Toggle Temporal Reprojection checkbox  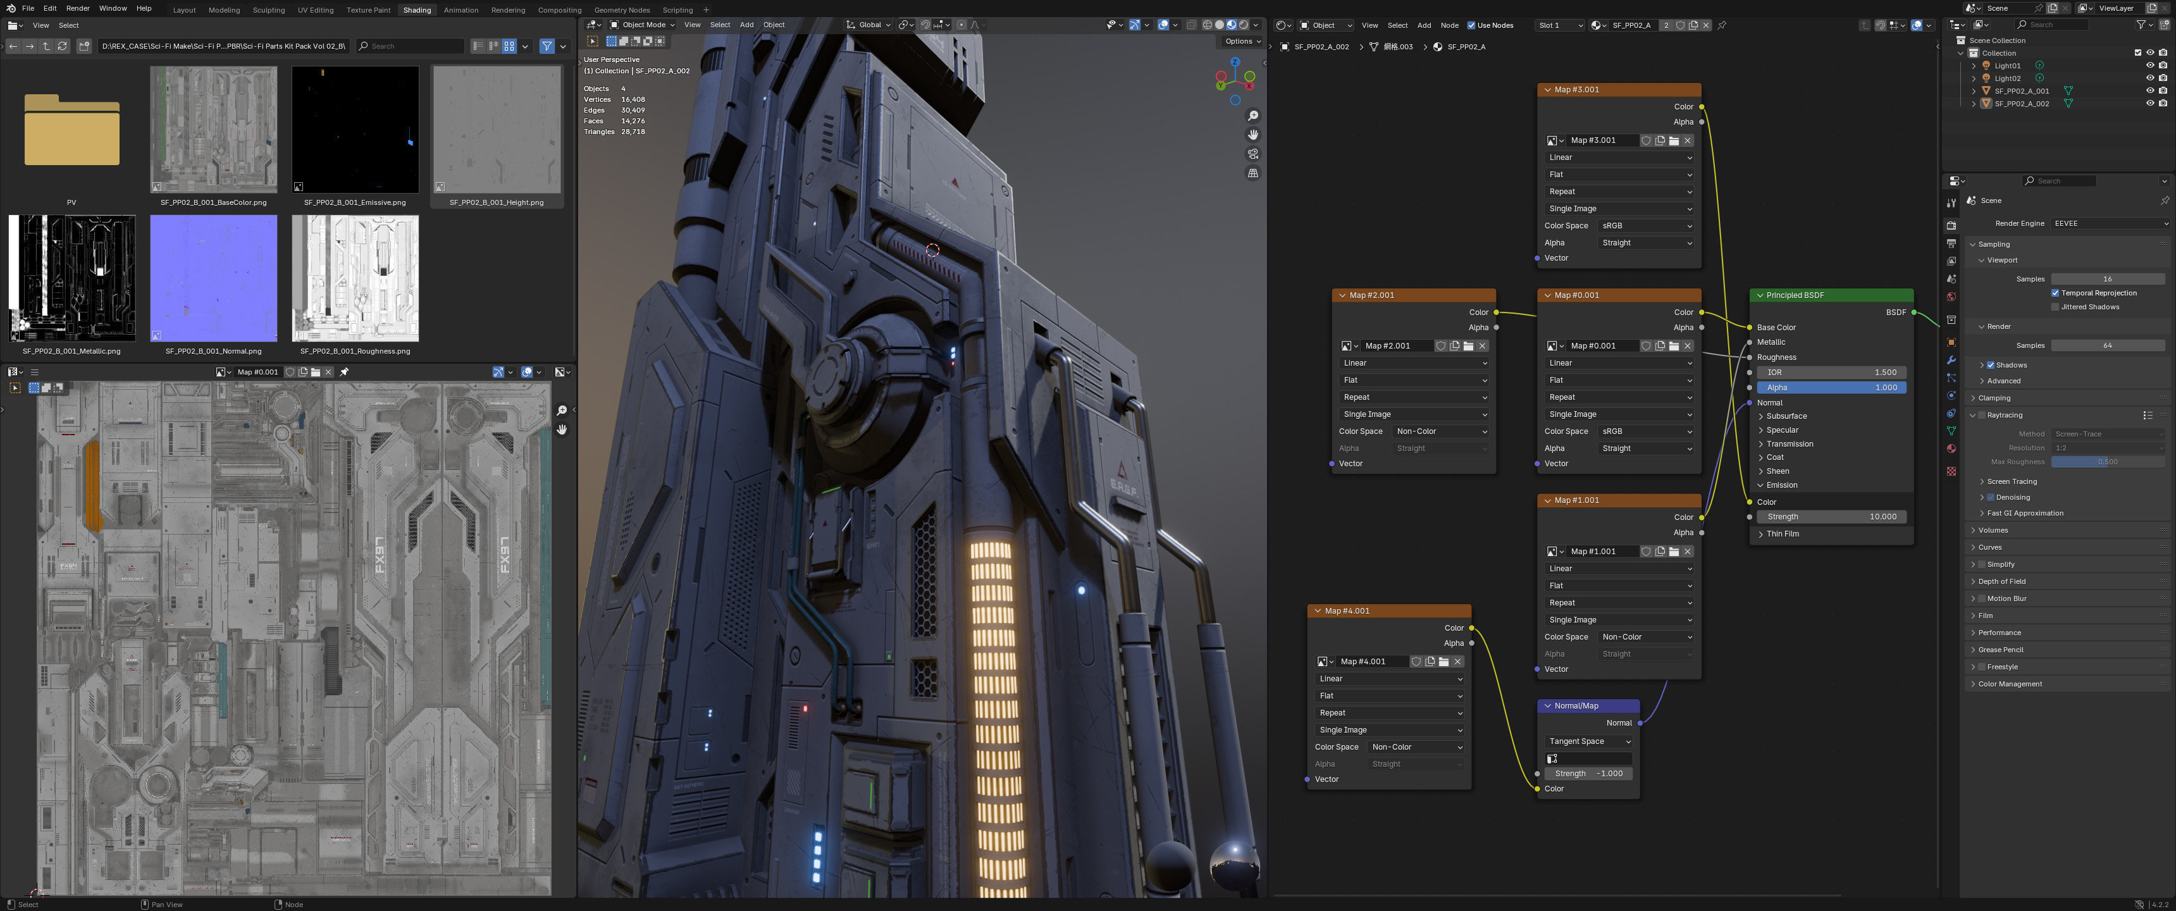coord(2055,294)
